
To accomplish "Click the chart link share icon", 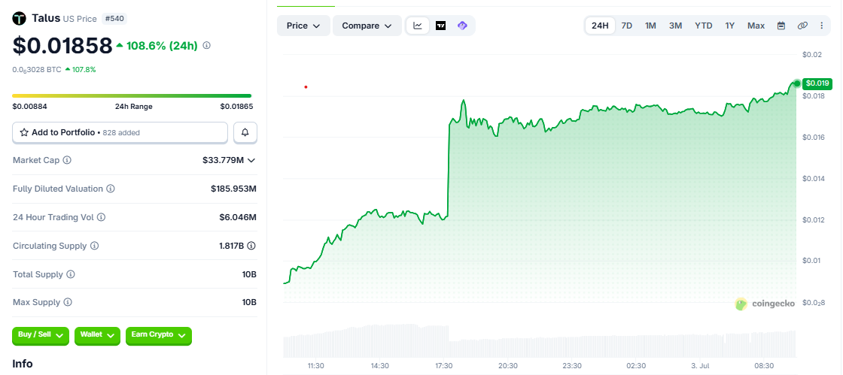I will (802, 26).
